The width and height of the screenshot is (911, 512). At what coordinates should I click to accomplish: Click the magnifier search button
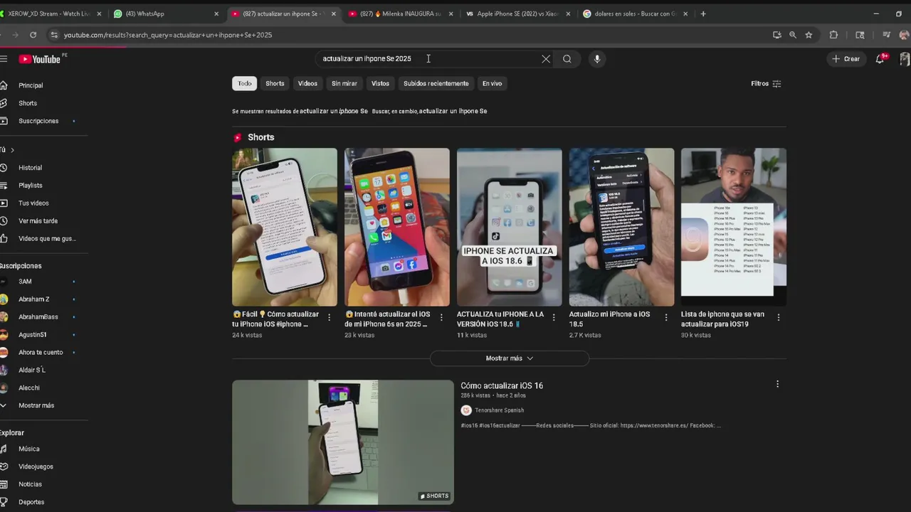click(567, 59)
